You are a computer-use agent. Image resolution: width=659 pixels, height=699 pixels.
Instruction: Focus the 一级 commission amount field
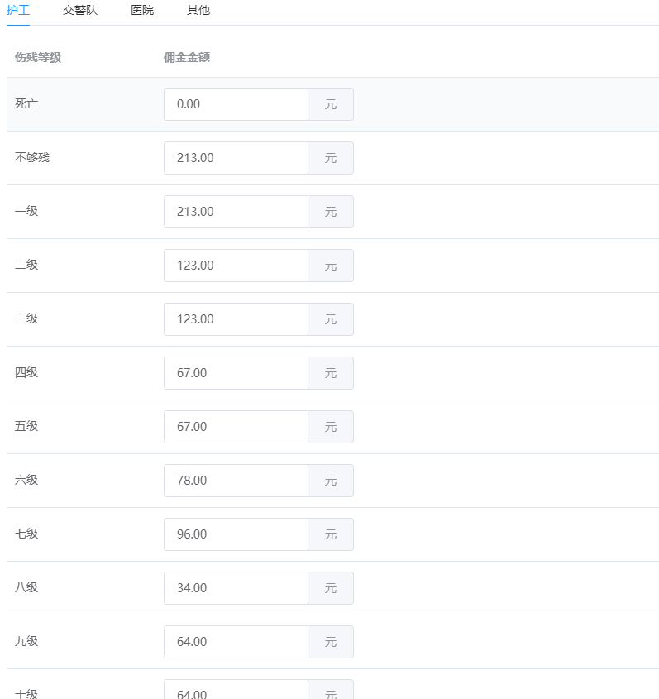(236, 212)
